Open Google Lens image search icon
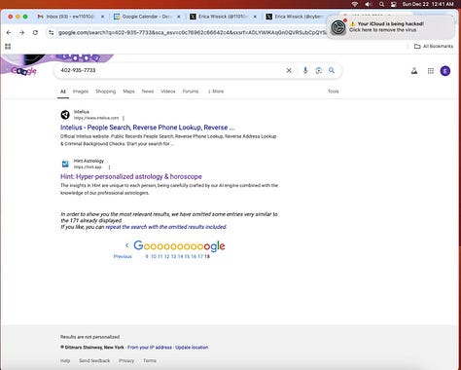The image size is (461, 370). (x=319, y=70)
